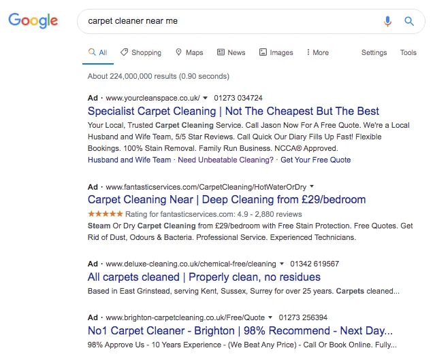Expand the fantasticservices.com ad dropdown arrow

[312, 186]
